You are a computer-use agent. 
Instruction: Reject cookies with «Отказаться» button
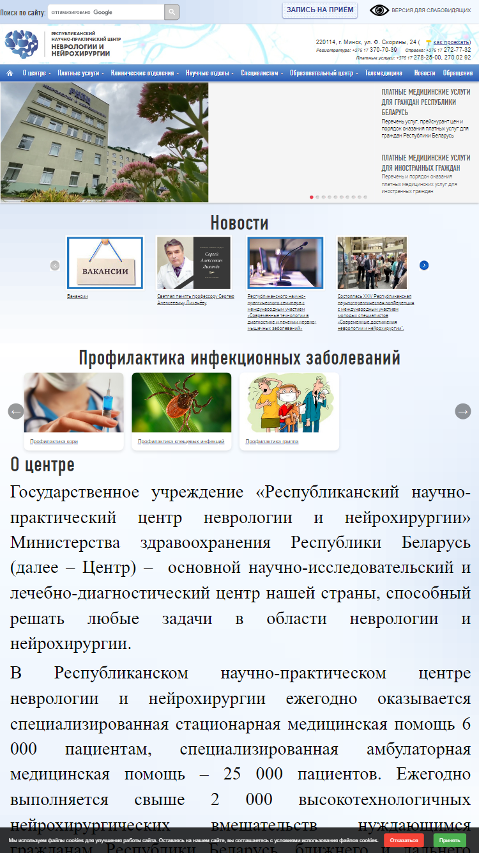404,840
